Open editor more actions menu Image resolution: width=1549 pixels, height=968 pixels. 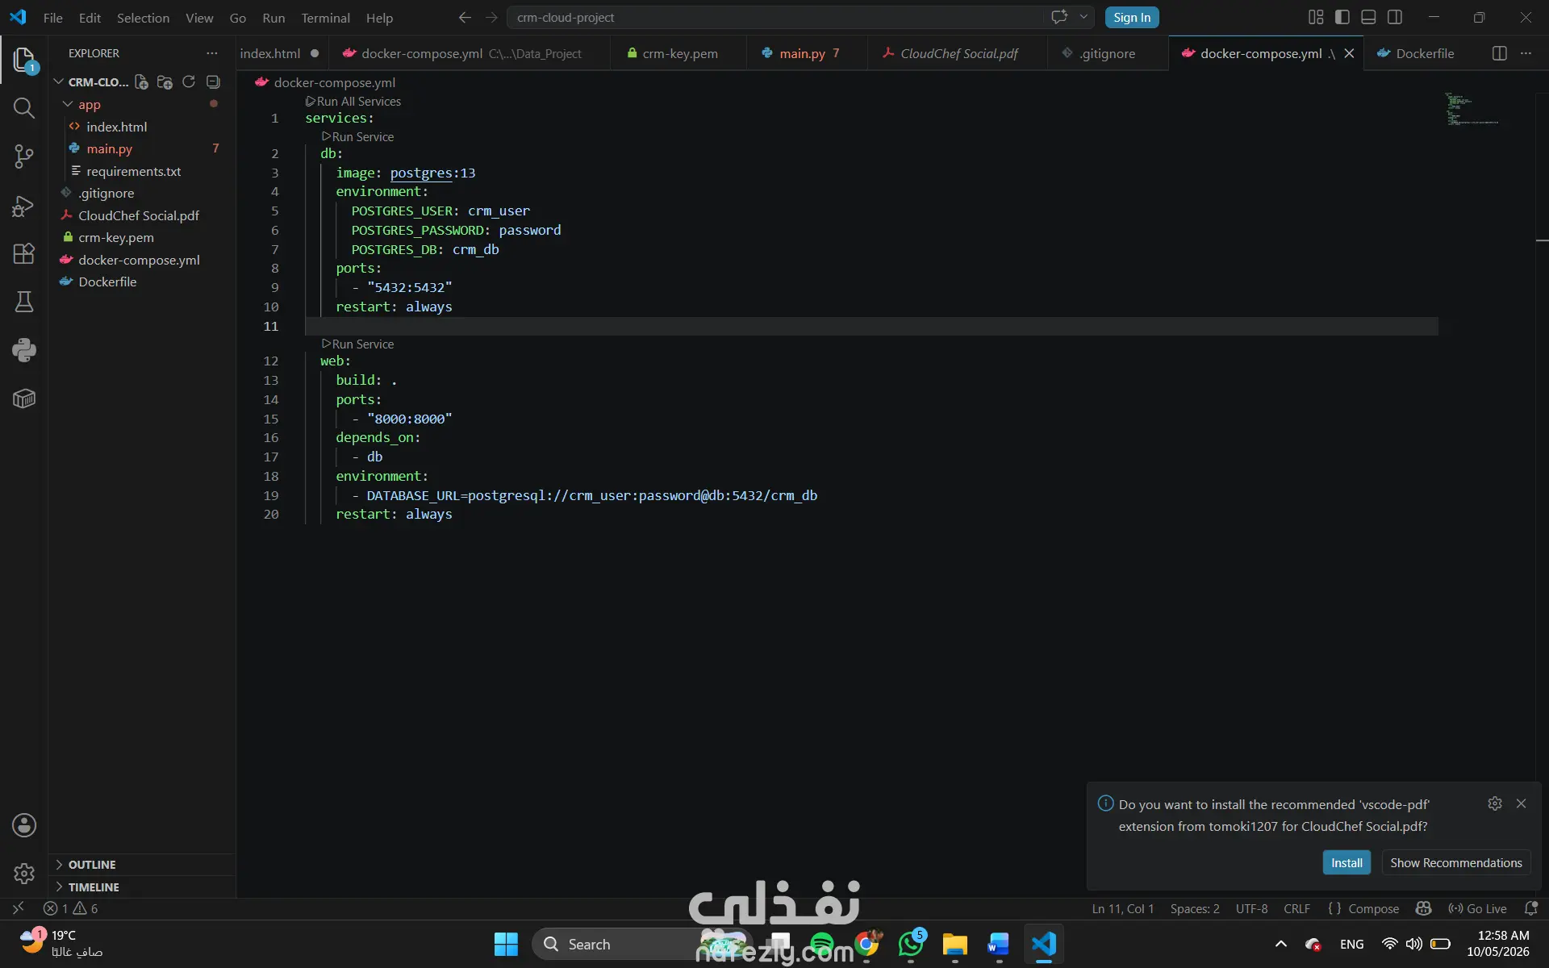(x=1526, y=53)
